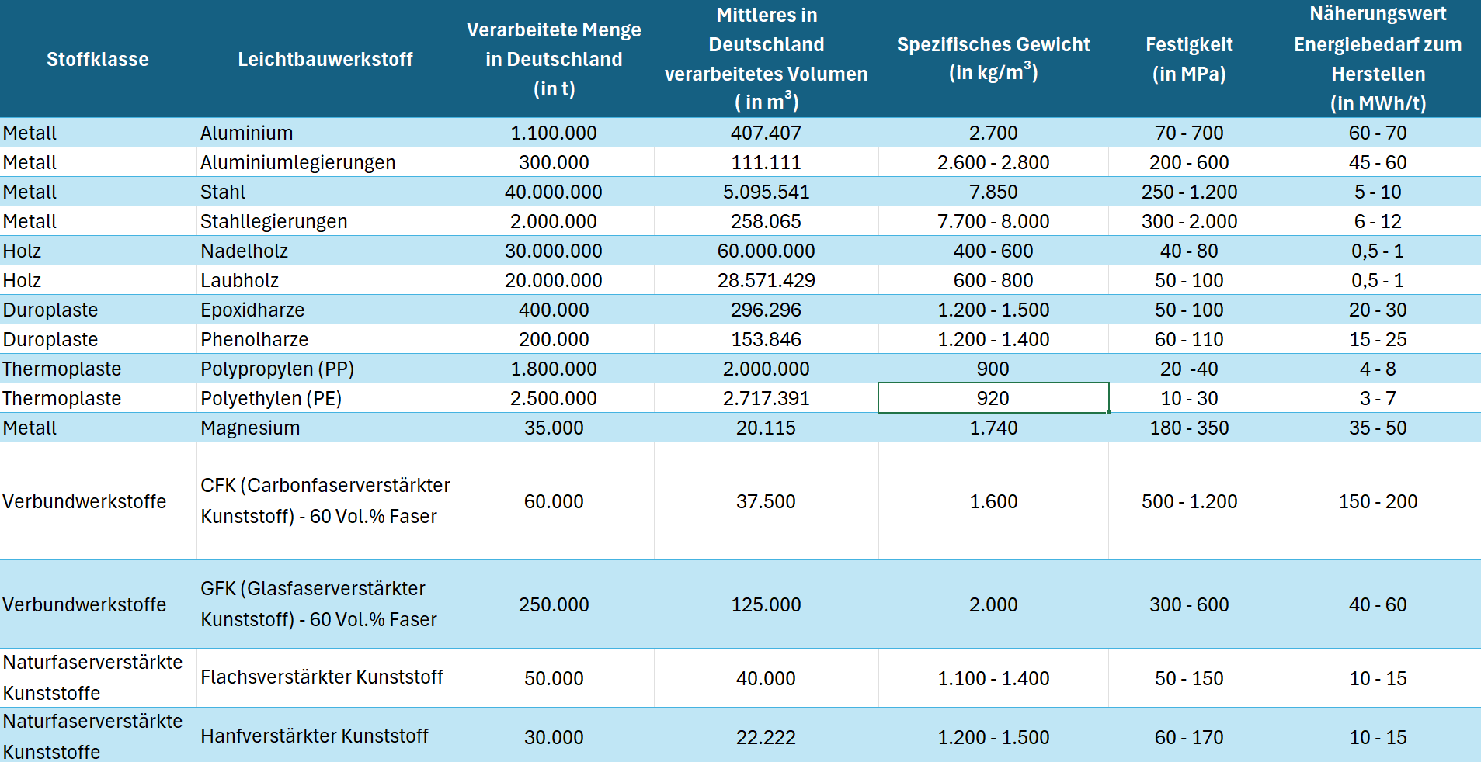Screen dimensions: 1481x762
Task: Click Stahl's processed amount 40.000.000
Action: (x=553, y=192)
